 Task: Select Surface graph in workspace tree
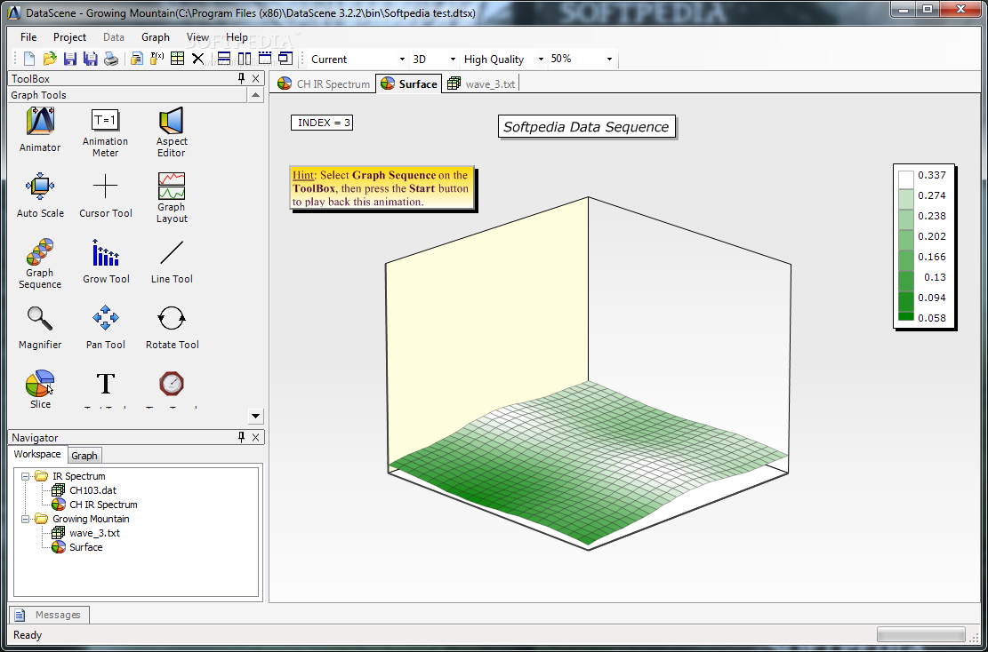tap(85, 547)
